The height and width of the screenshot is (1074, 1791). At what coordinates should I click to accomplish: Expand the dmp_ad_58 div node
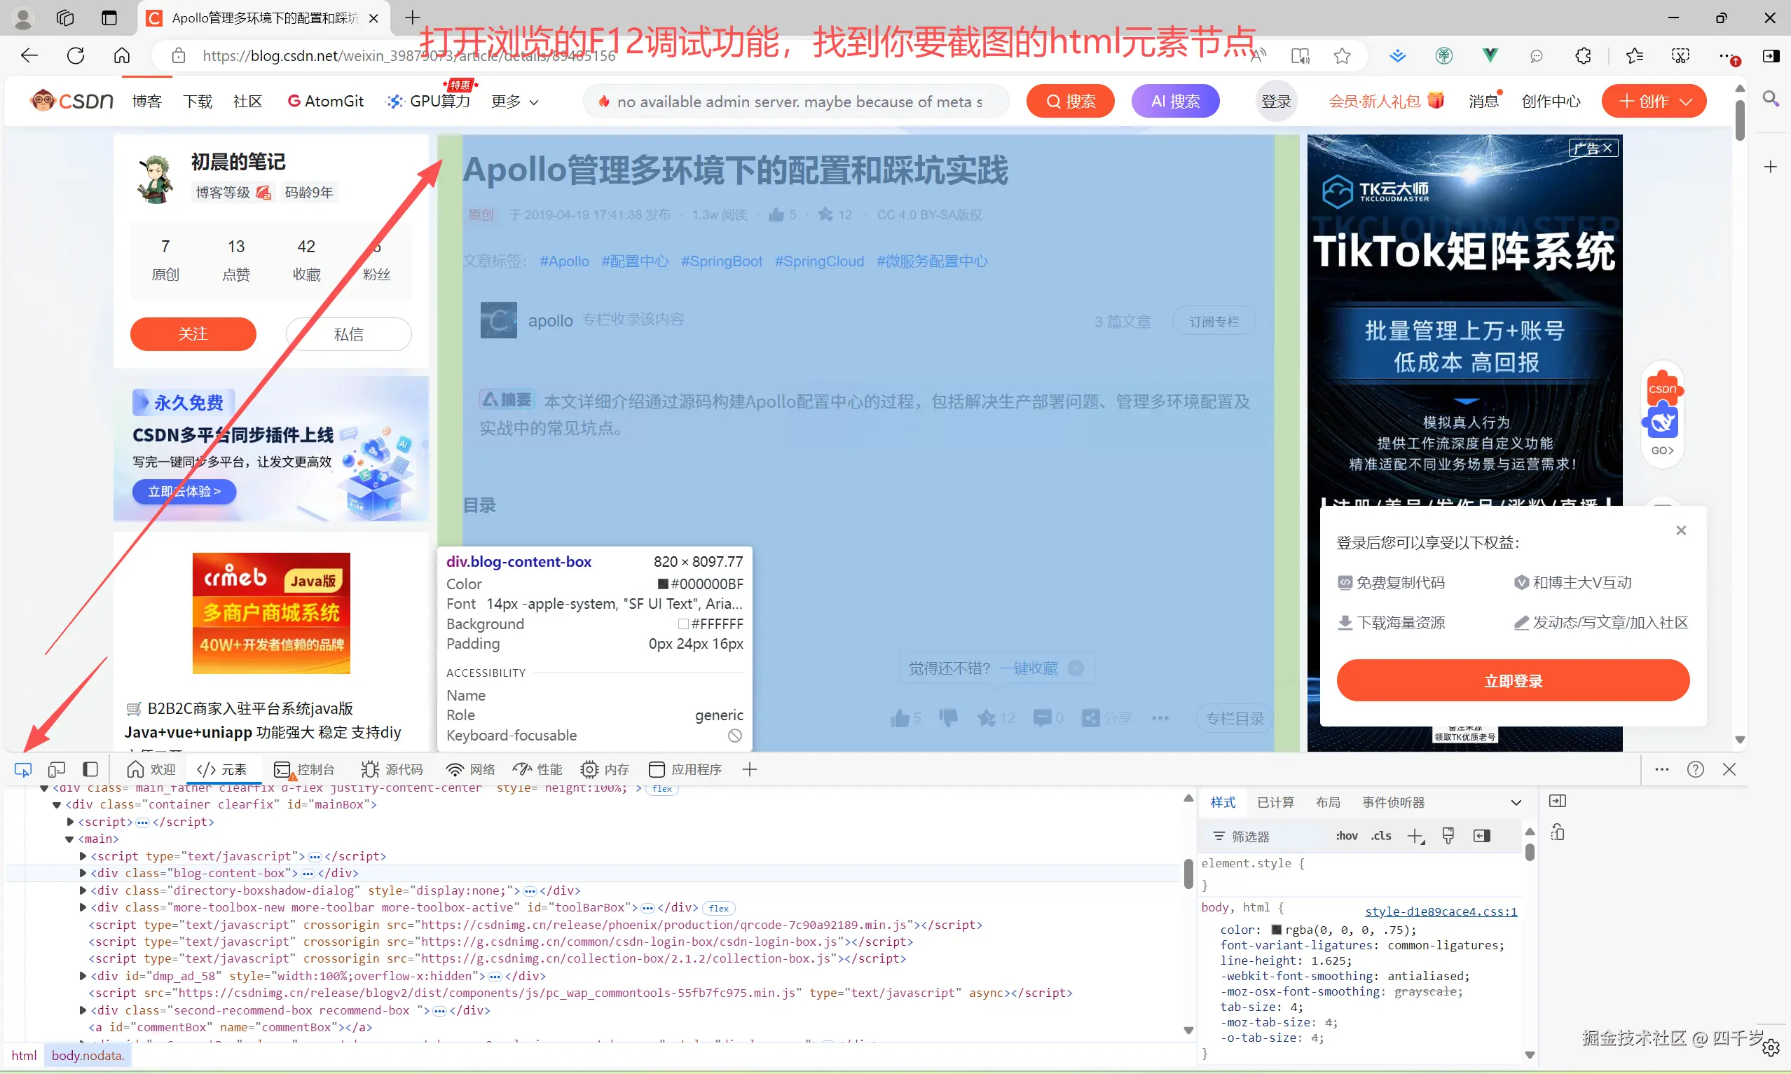click(82, 976)
